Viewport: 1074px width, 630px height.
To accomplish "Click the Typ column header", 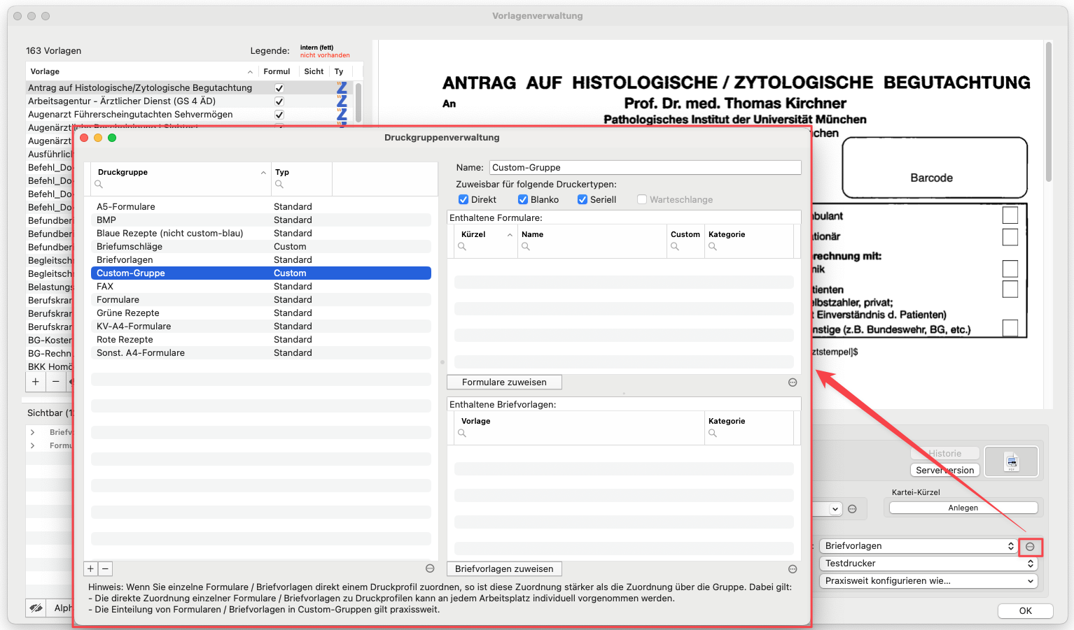I will click(x=301, y=173).
